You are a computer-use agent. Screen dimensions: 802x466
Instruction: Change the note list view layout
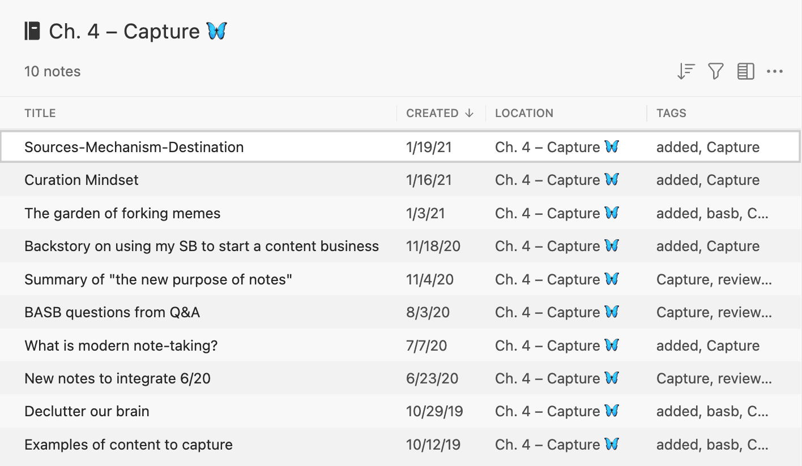click(745, 71)
